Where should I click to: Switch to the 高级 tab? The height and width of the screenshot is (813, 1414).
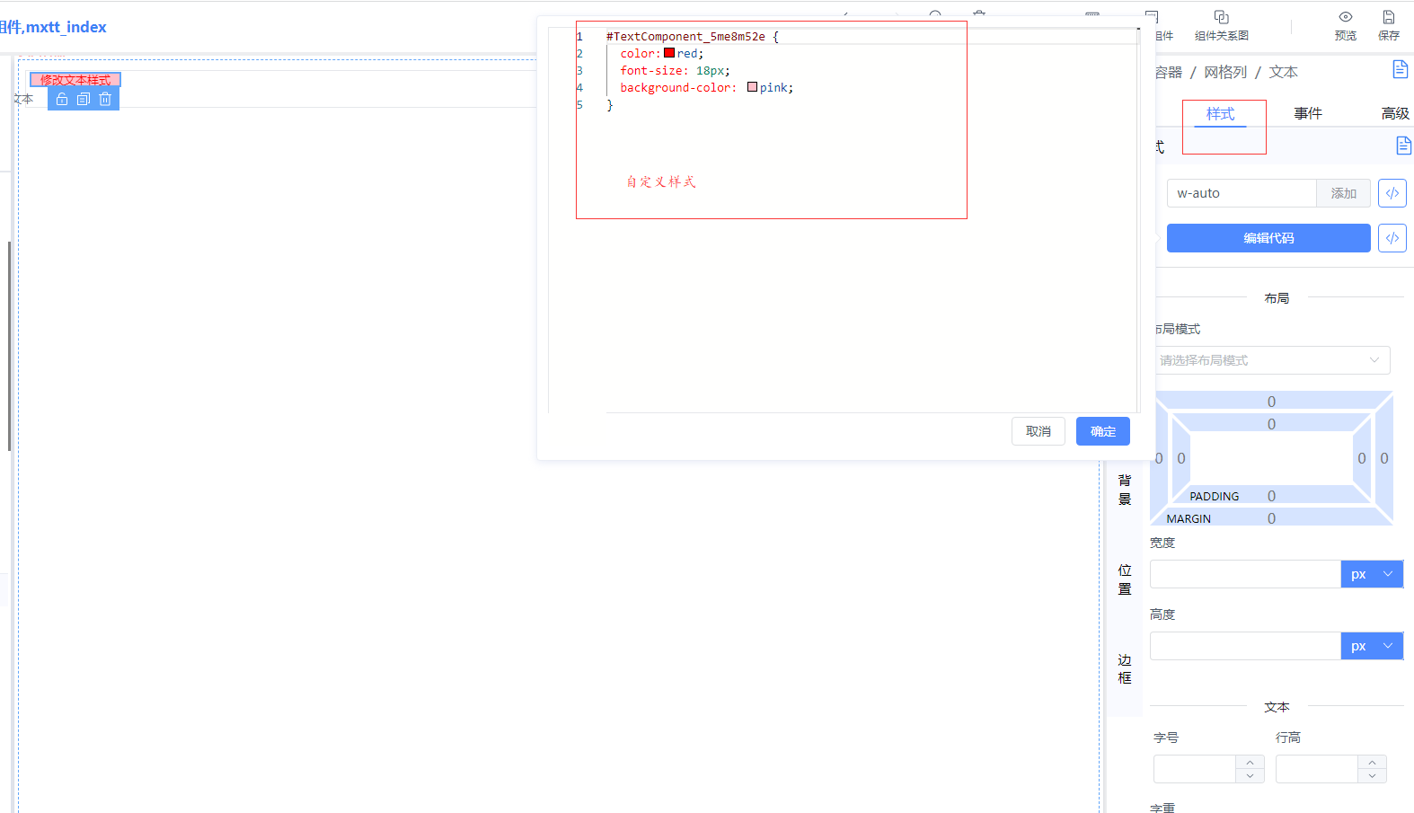click(x=1395, y=113)
